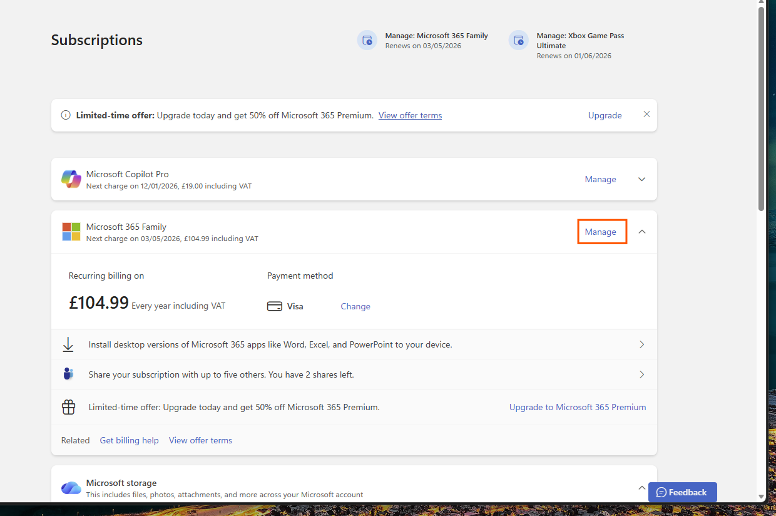
Task: Click the download arrow icon for desktop apps
Action: (68, 344)
